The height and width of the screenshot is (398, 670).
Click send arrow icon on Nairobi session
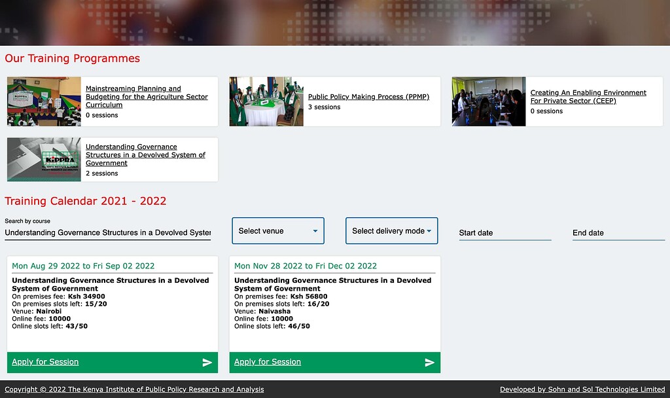coord(207,363)
